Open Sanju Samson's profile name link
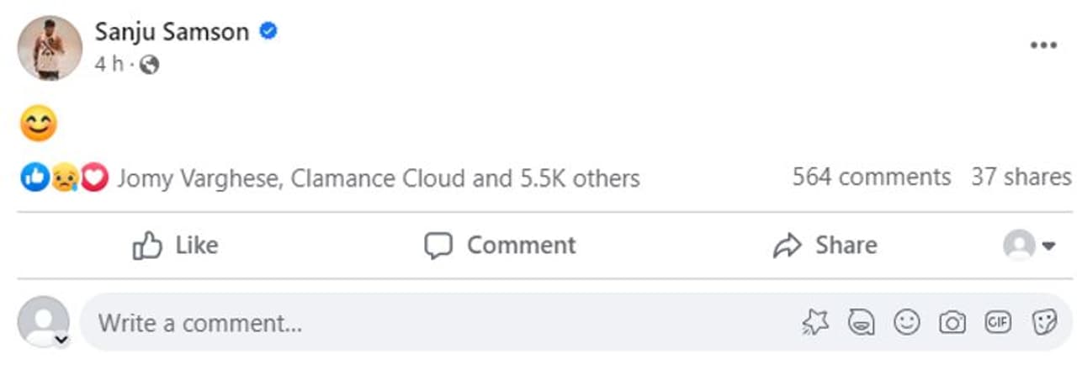 tap(172, 32)
